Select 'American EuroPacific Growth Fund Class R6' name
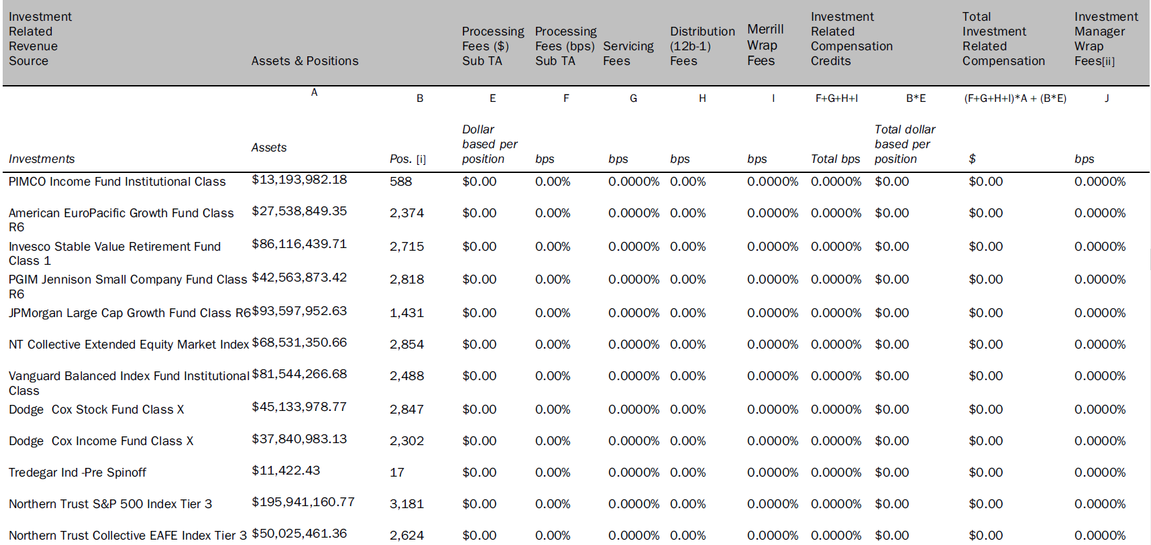This screenshot has height=545, width=1151. (121, 220)
